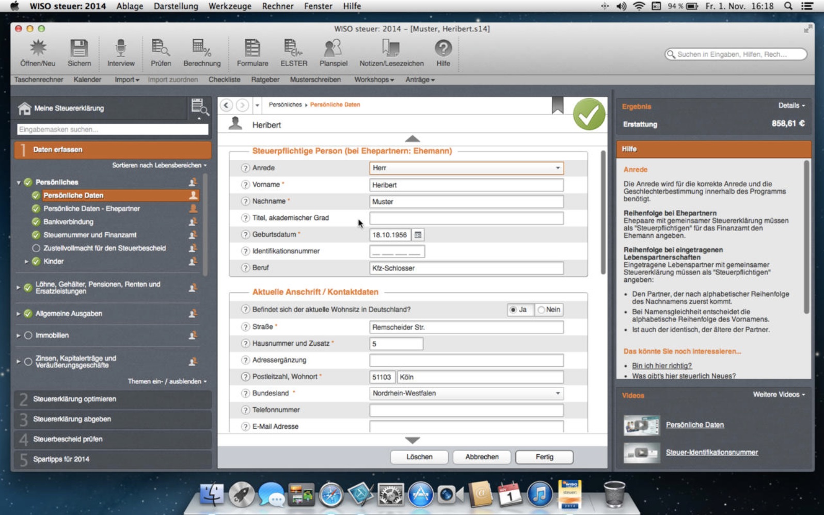Open the Bundesland dropdown
This screenshot has width=824, height=515.
[x=558, y=393]
